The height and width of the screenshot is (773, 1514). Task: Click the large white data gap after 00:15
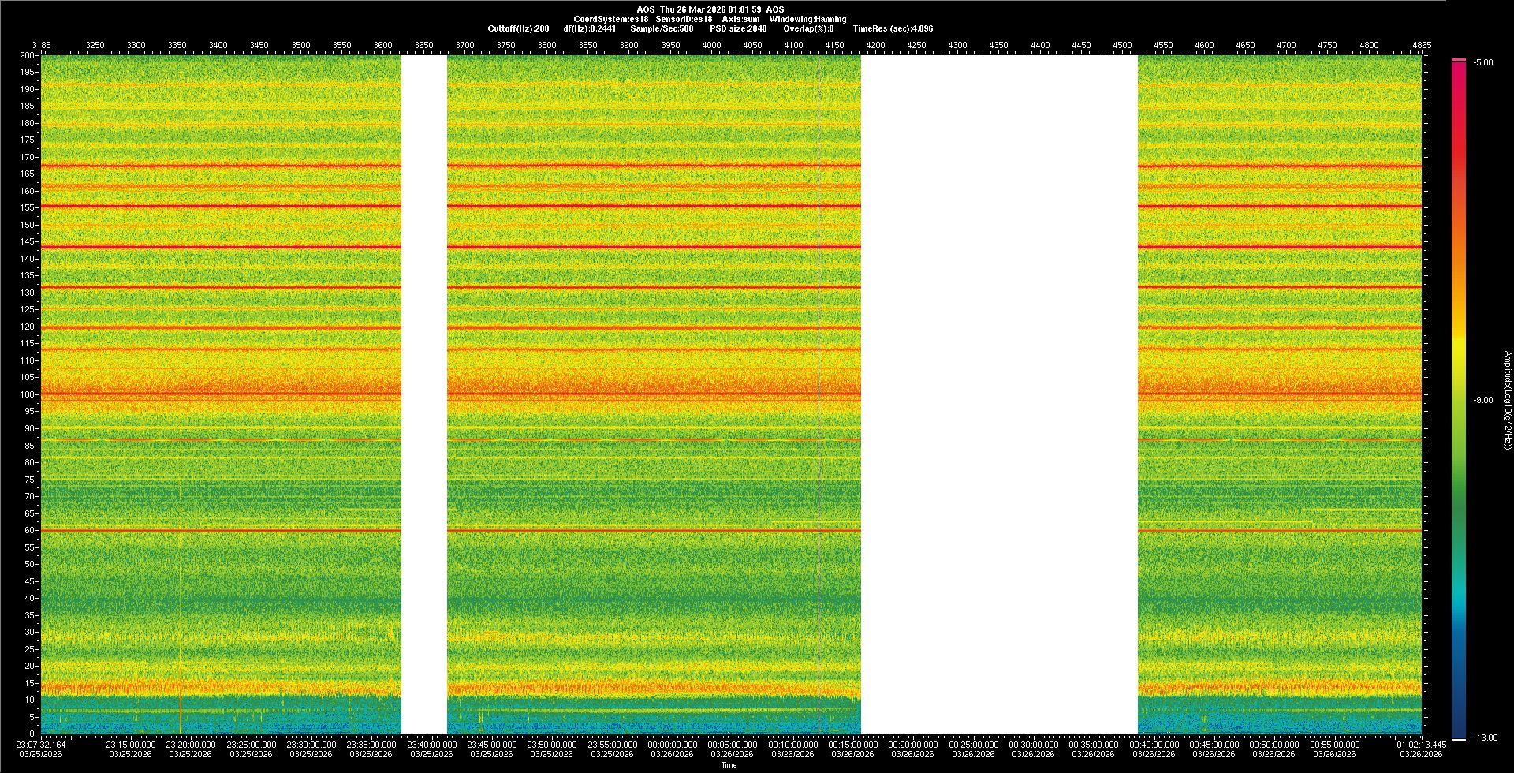[998, 394]
